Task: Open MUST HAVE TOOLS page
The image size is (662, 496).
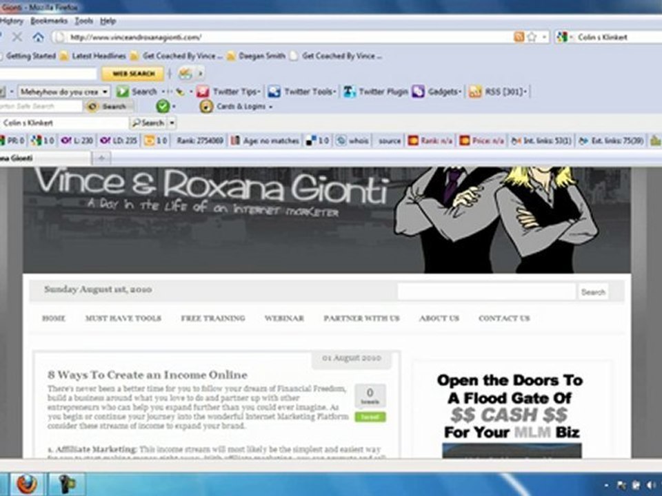Action: [123, 318]
